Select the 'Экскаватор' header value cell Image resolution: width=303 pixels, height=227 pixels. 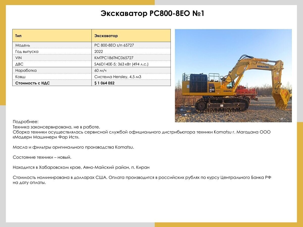point(131,36)
